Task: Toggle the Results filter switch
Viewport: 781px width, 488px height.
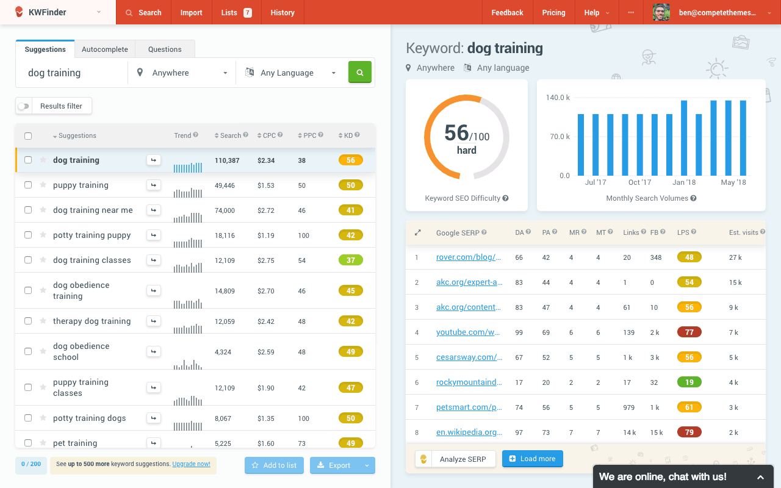Action: click(24, 106)
